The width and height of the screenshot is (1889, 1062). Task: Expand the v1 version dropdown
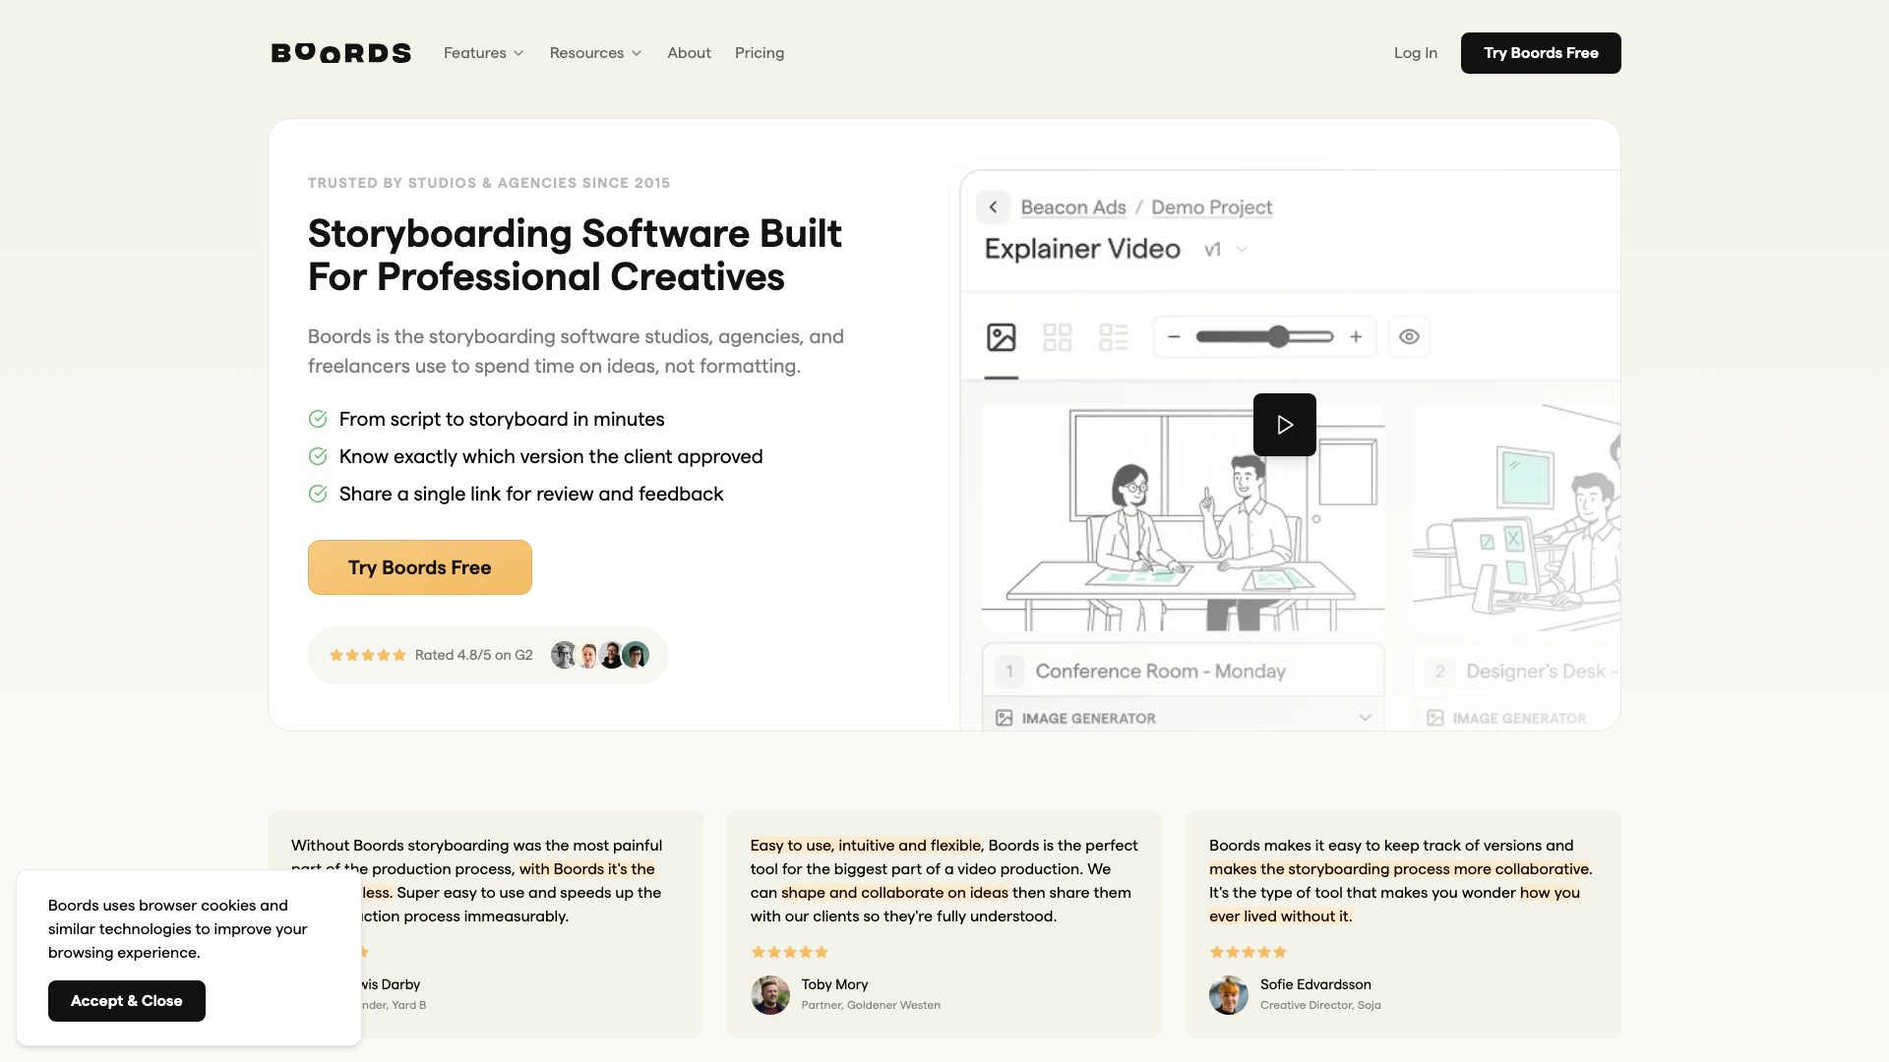1226,250
